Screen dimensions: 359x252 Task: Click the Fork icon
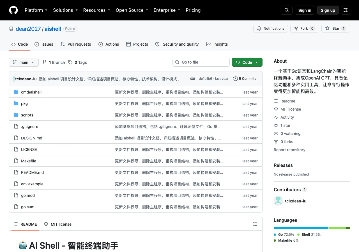click(296, 29)
